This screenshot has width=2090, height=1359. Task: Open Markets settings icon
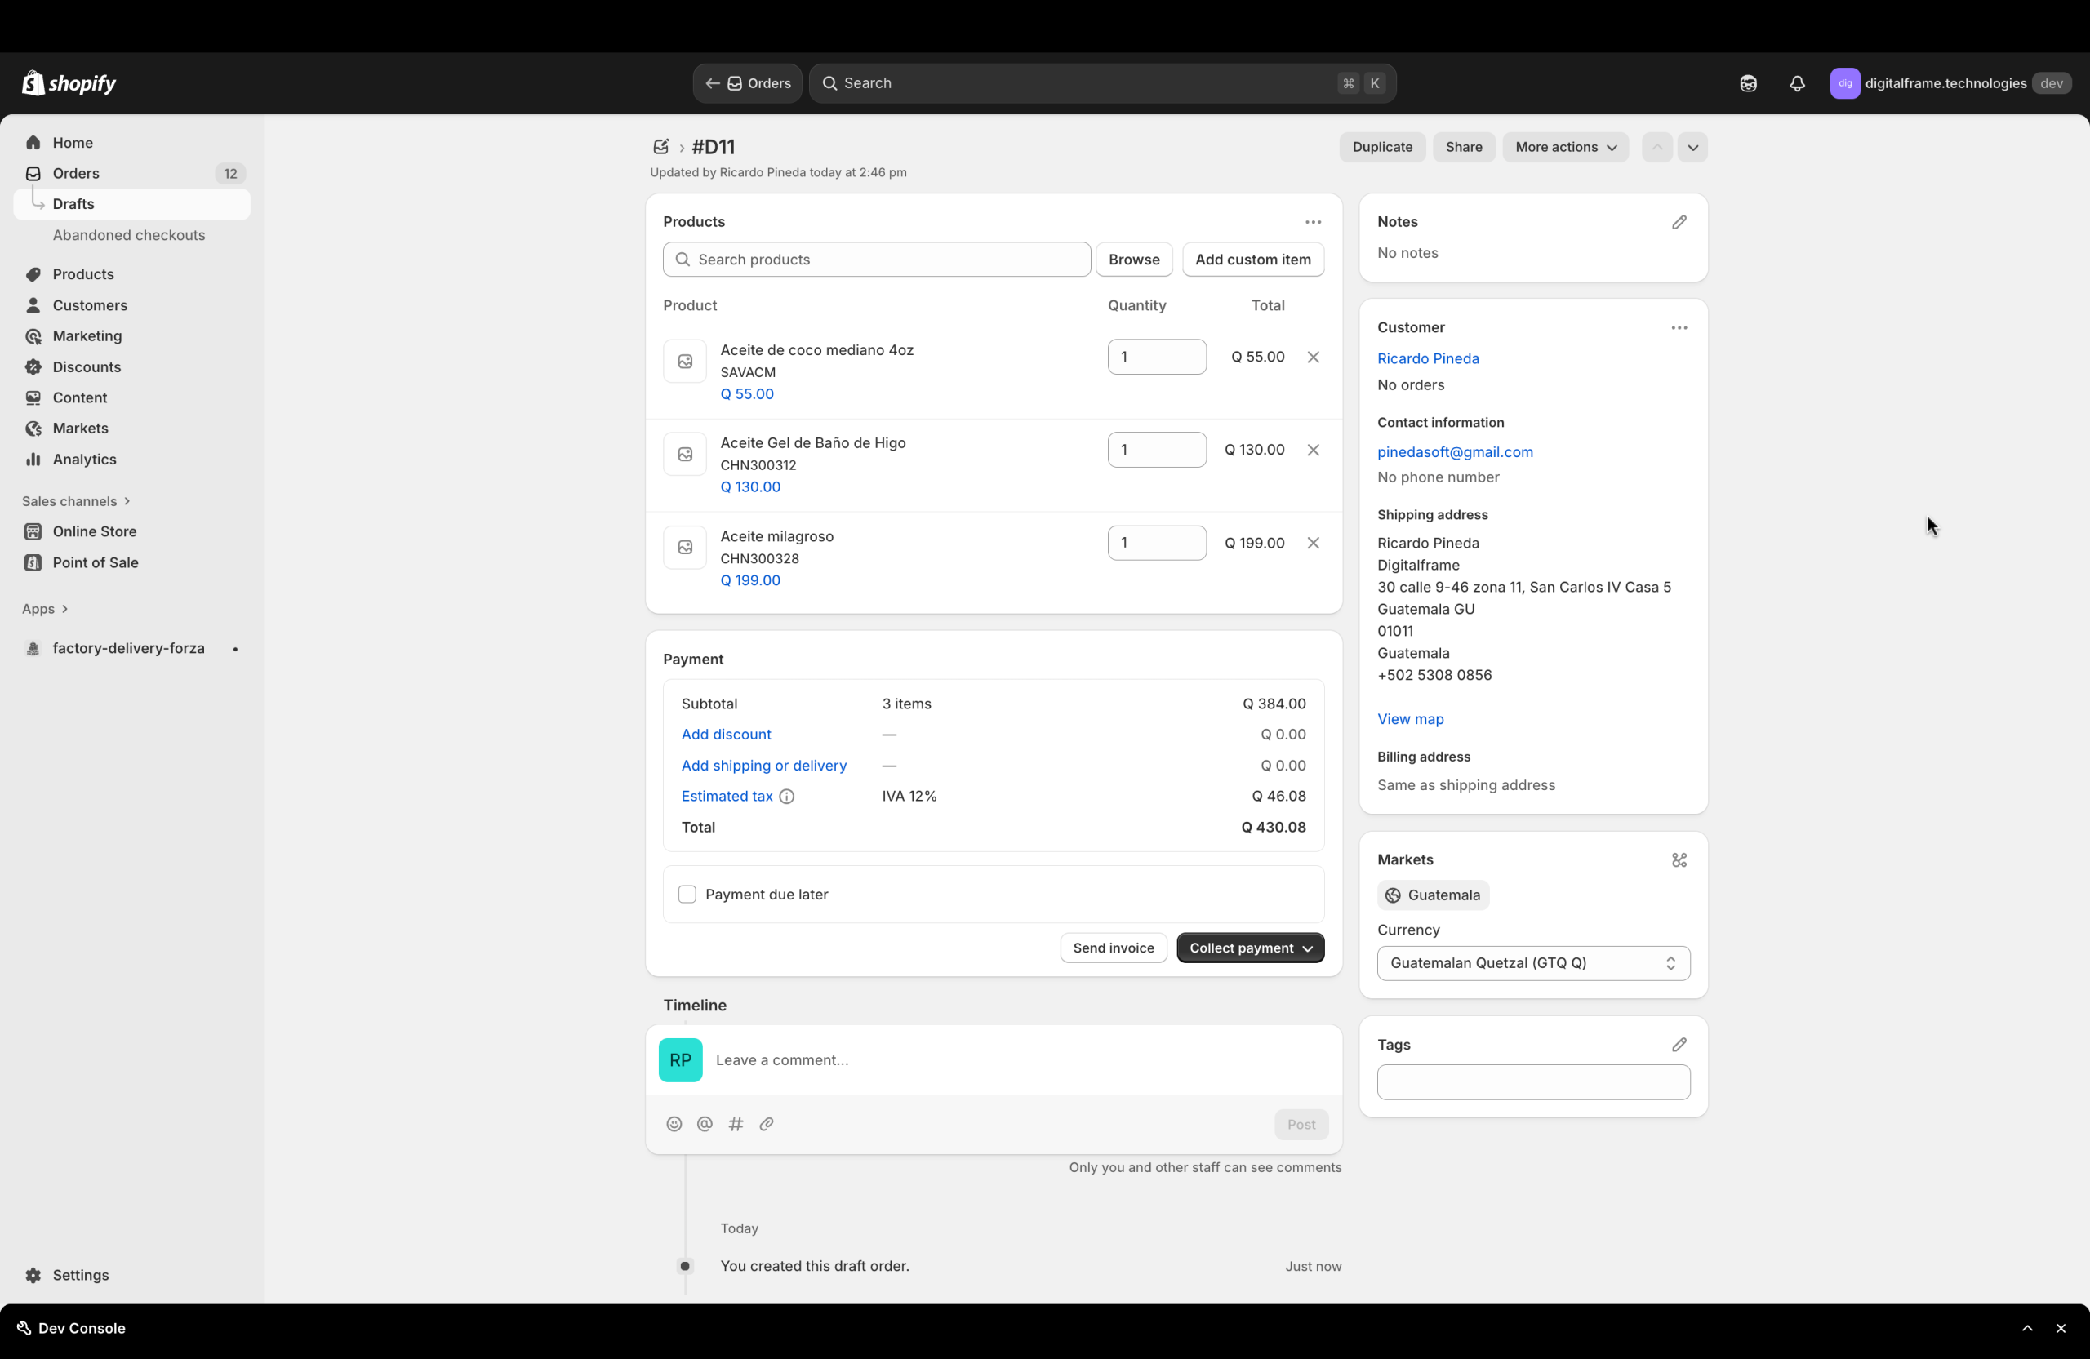pyautogui.click(x=1679, y=860)
